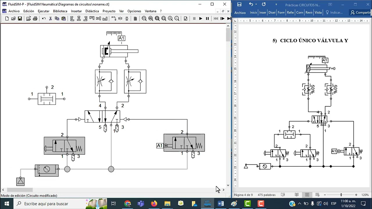Open the Ver menu in FluidSIM
The image size is (372, 209).
pos(121,11)
